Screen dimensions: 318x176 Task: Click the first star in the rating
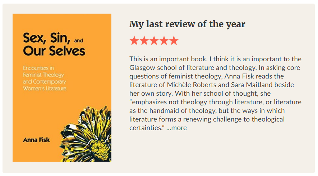134,41
